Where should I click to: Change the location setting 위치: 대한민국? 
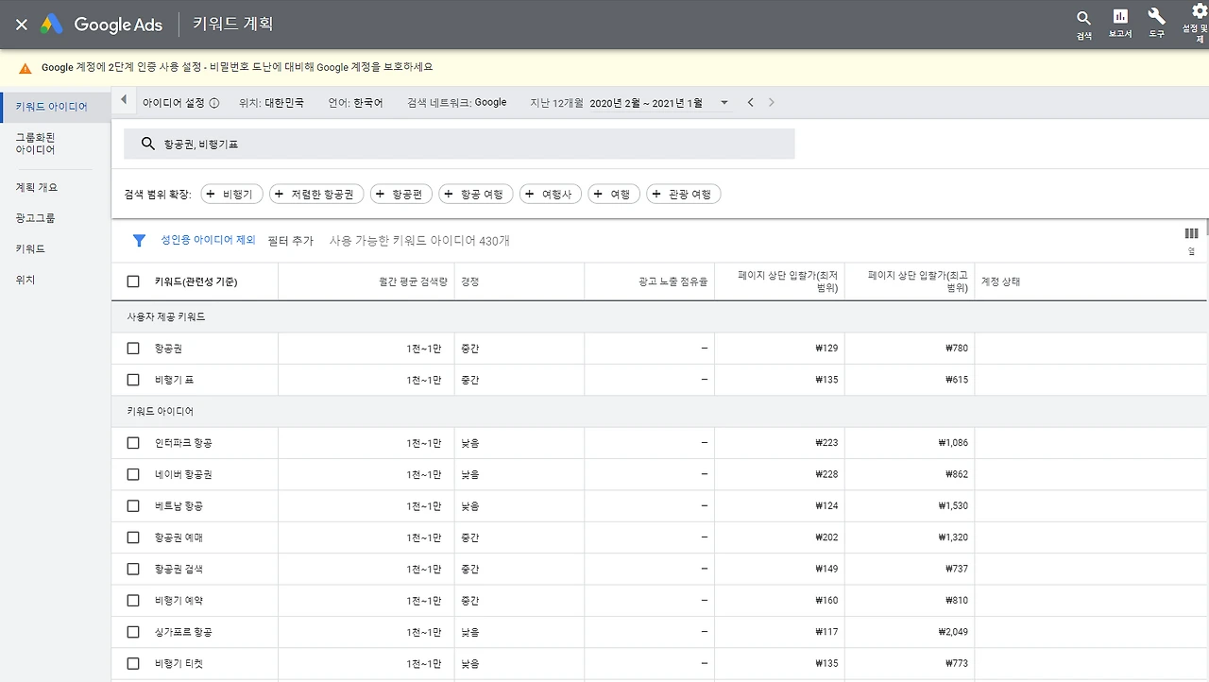click(272, 103)
